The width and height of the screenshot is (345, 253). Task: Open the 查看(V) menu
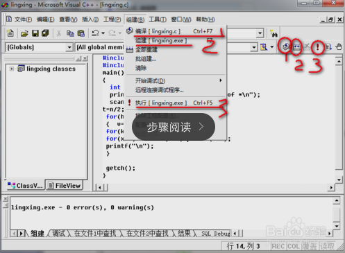pyautogui.click(x=68, y=19)
